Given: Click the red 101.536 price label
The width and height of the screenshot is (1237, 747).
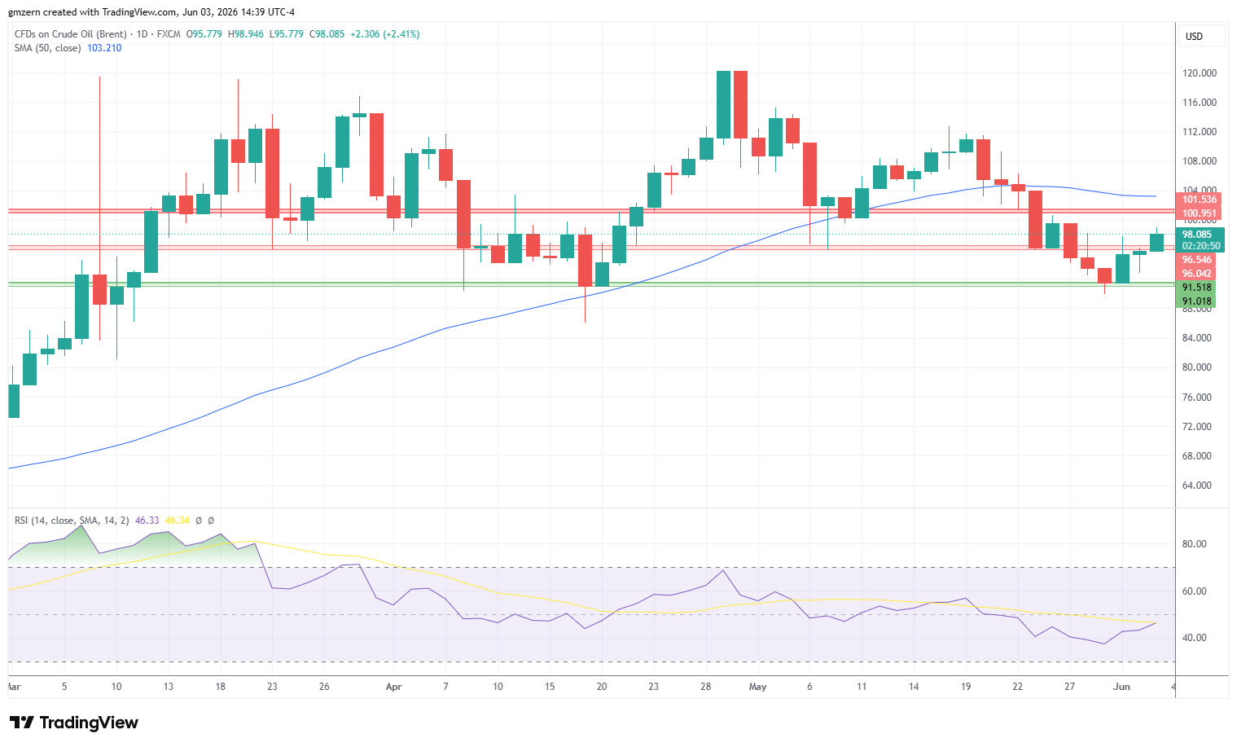Looking at the screenshot, I should (1200, 200).
